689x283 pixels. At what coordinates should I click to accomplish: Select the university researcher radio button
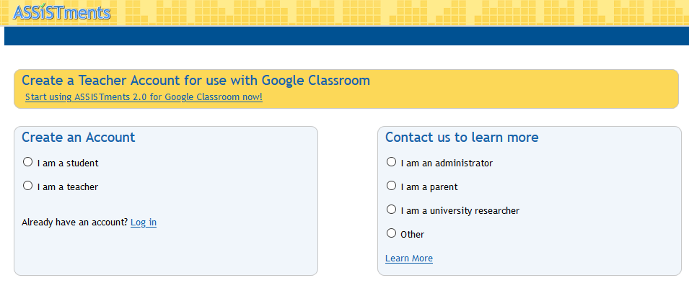click(391, 210)
